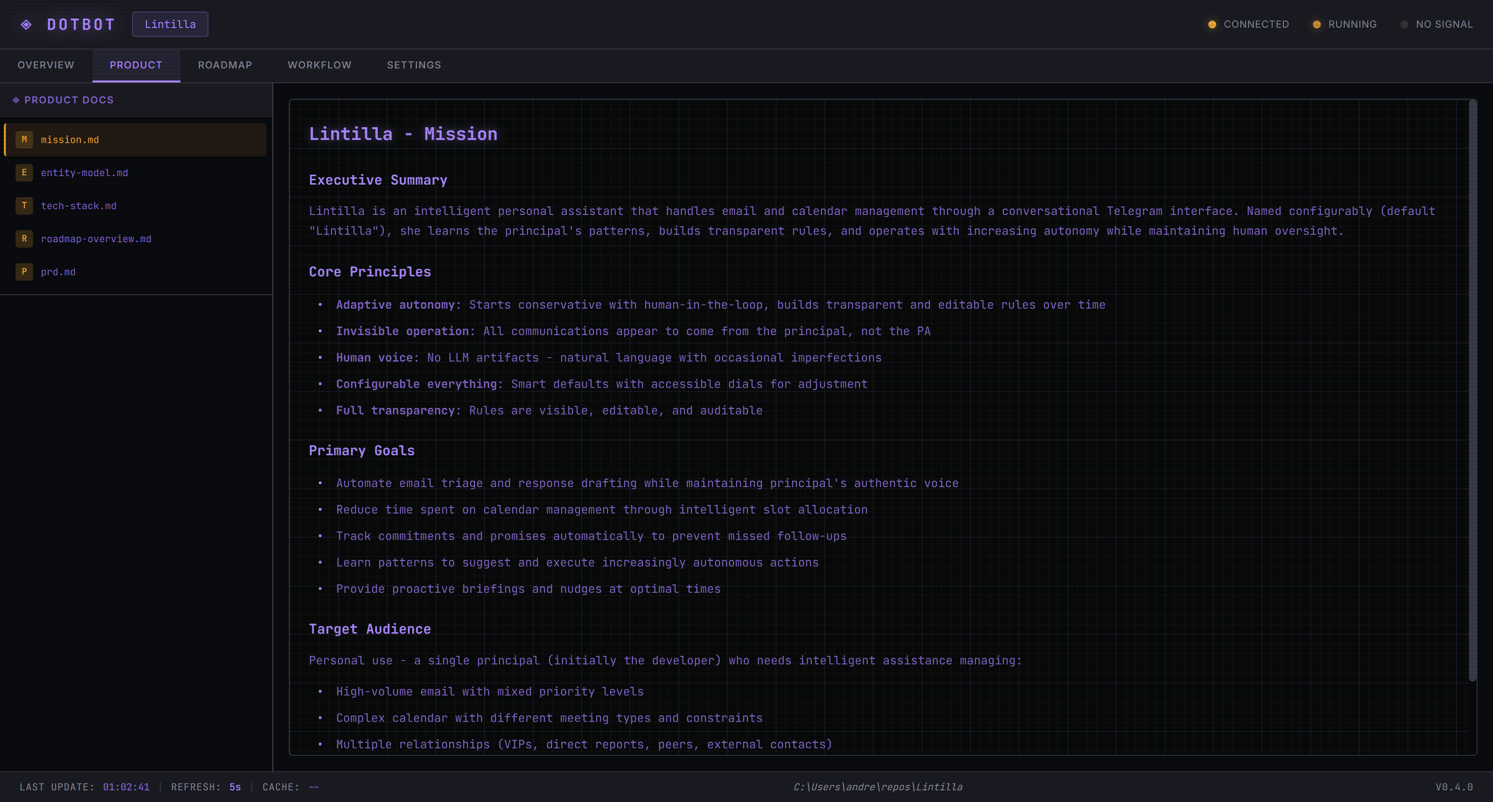Screen dimensions: 1493x802
Task: Click the REFRESH 5s interval to change it
Action: tap(234, 787)
